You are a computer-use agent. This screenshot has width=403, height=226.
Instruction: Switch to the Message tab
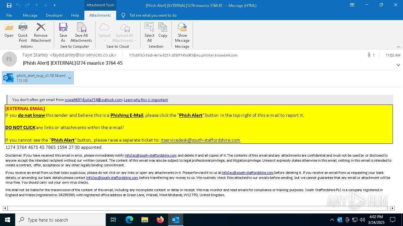30,15
